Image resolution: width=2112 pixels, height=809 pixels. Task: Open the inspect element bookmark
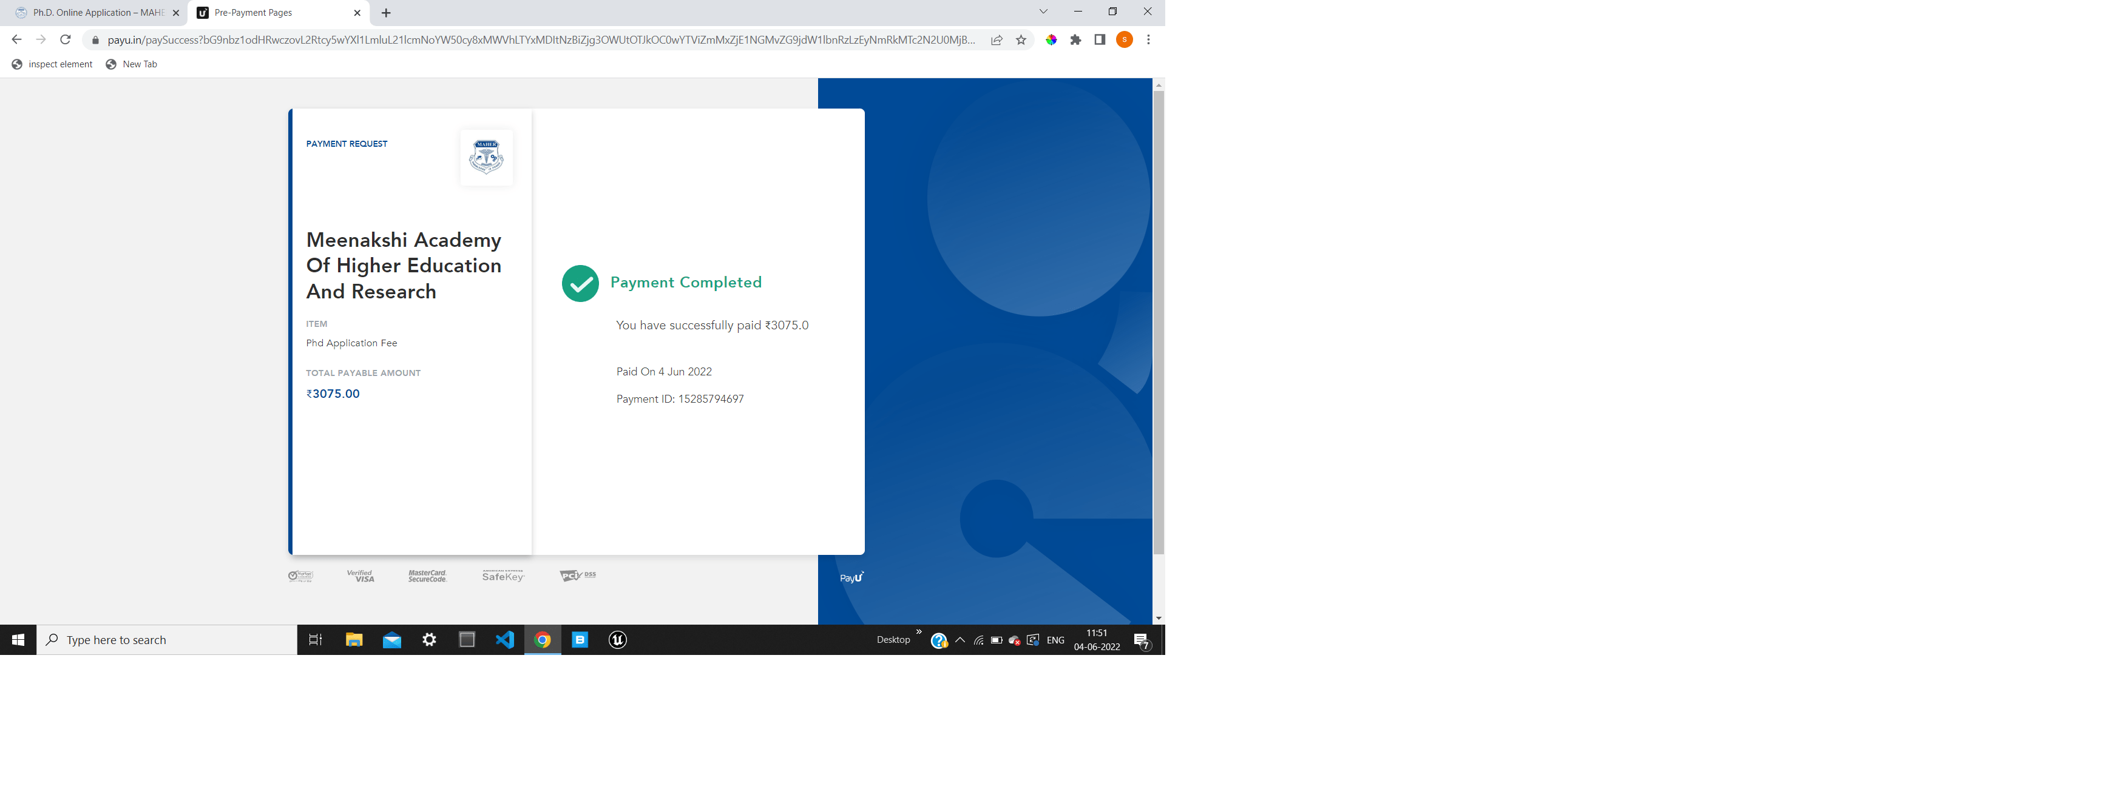52,64
